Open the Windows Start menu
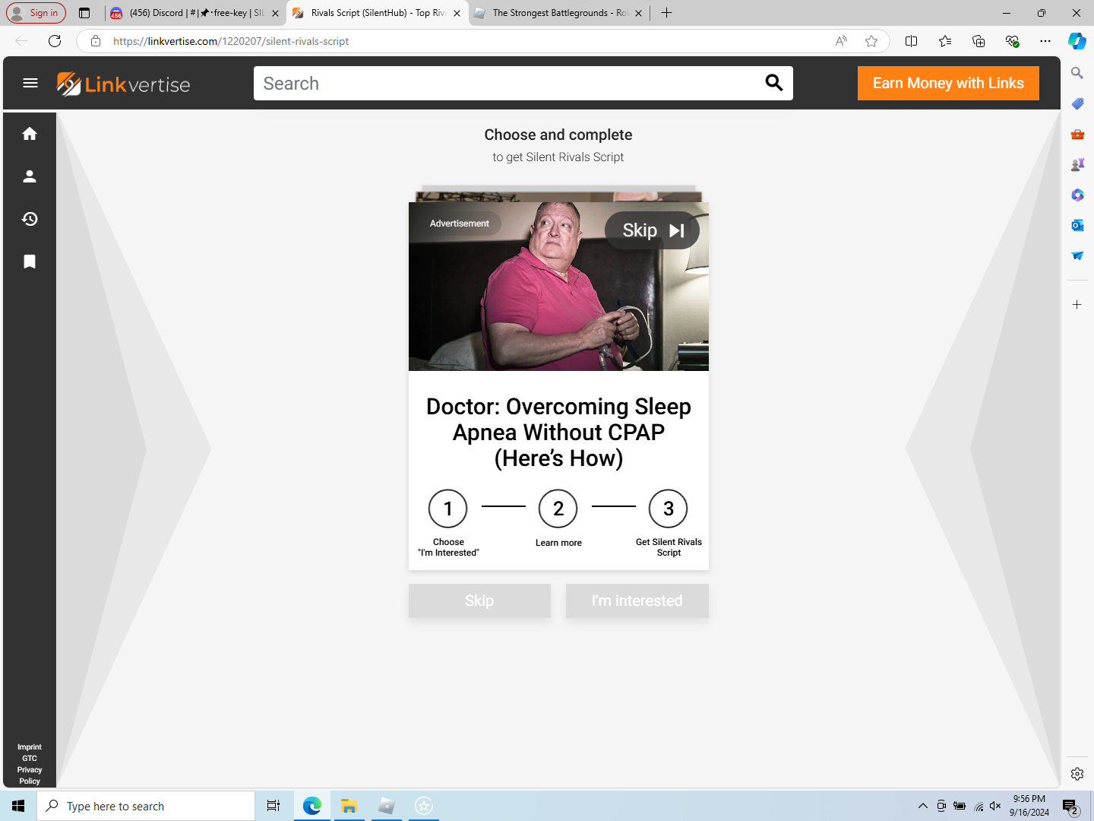Image resolution: width=1094 pixels, height=821 pixels. (x=18, y=806)
